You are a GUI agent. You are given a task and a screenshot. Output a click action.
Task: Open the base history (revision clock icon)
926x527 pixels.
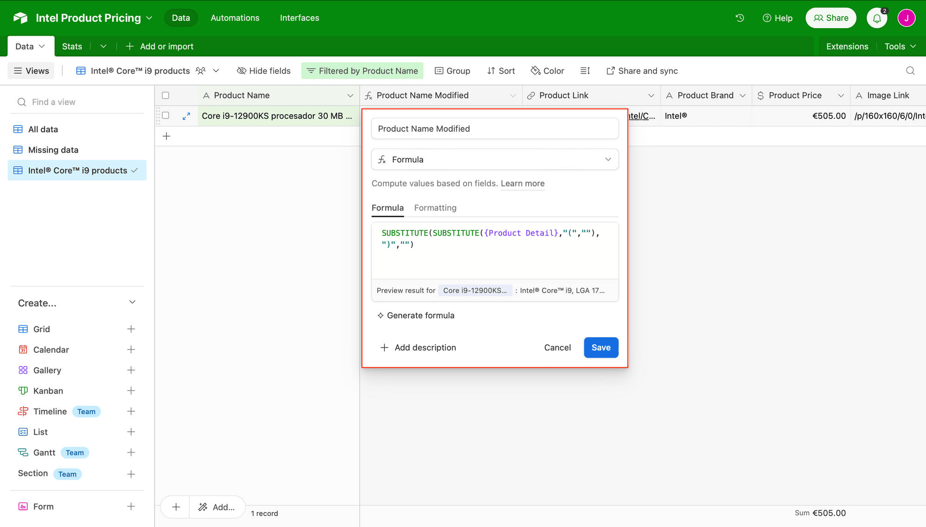coord(739,18)
